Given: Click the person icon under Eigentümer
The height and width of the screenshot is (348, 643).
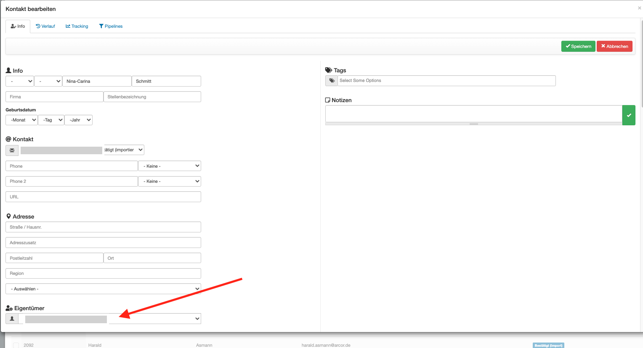Looking at the screenshot, I should click(12, 319).
